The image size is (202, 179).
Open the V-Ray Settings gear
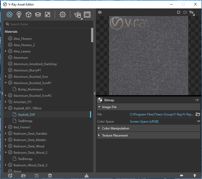pyautogui.click(x=63, y=14)
